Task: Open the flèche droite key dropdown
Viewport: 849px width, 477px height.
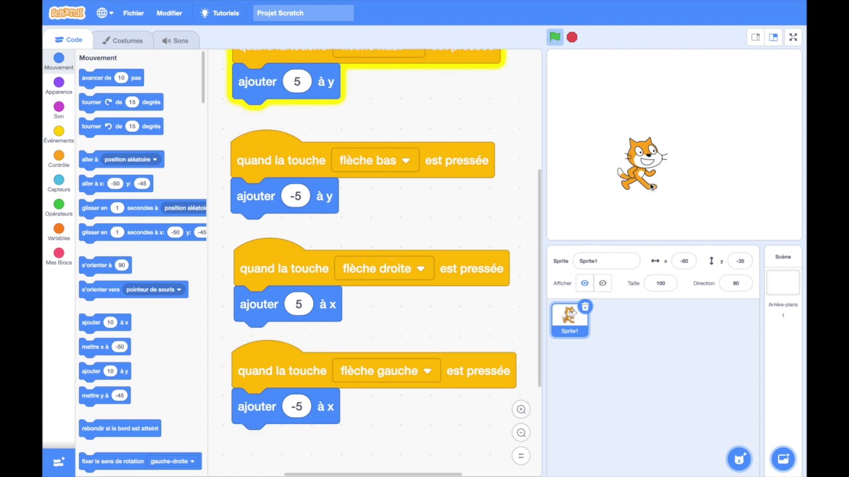Action: pos(383,268)
